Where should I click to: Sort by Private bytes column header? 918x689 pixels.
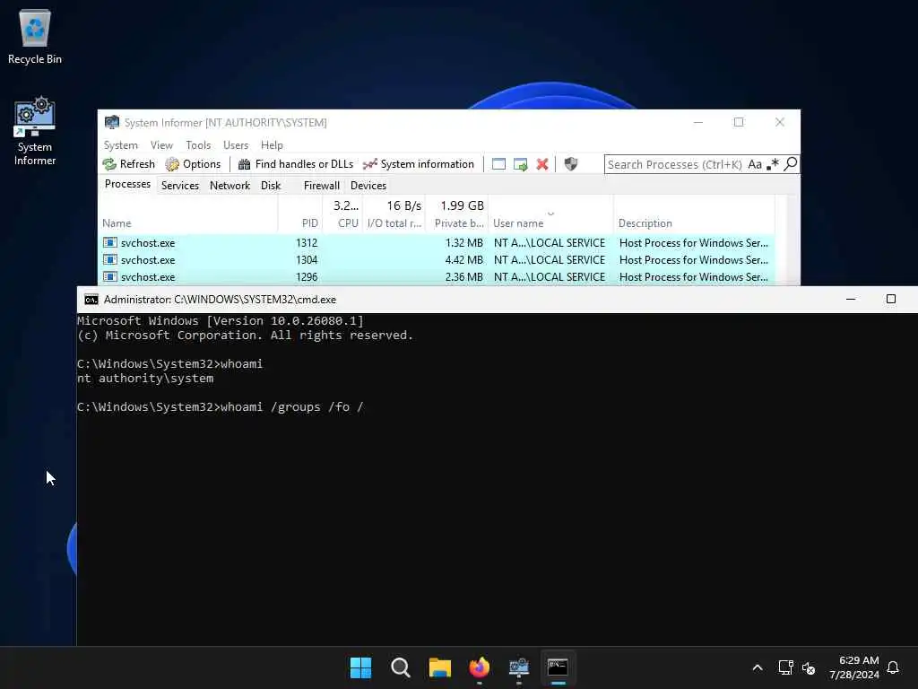[x=456, y=214]
